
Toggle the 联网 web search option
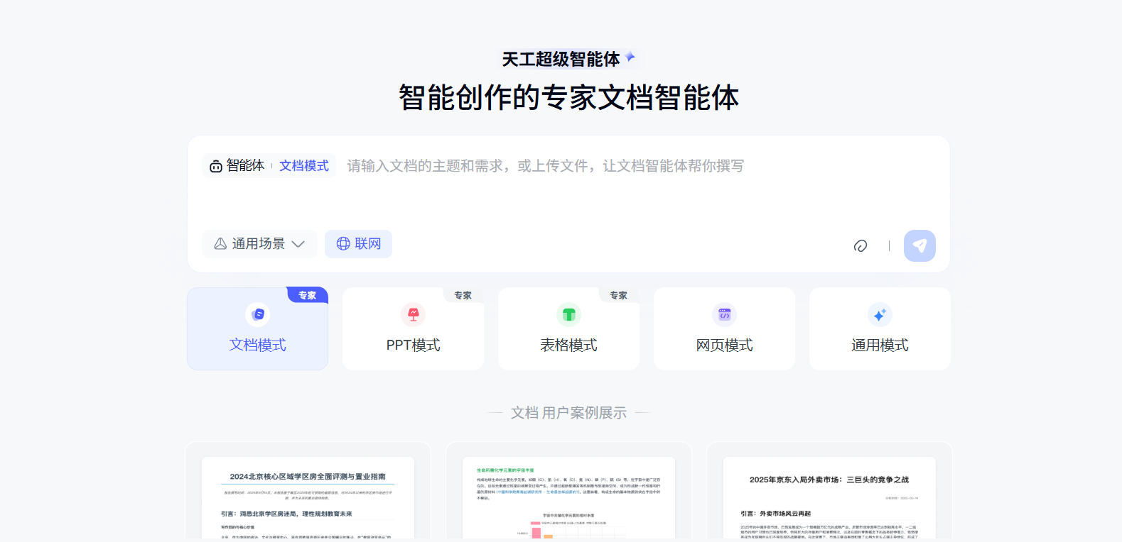click(358, 244)
